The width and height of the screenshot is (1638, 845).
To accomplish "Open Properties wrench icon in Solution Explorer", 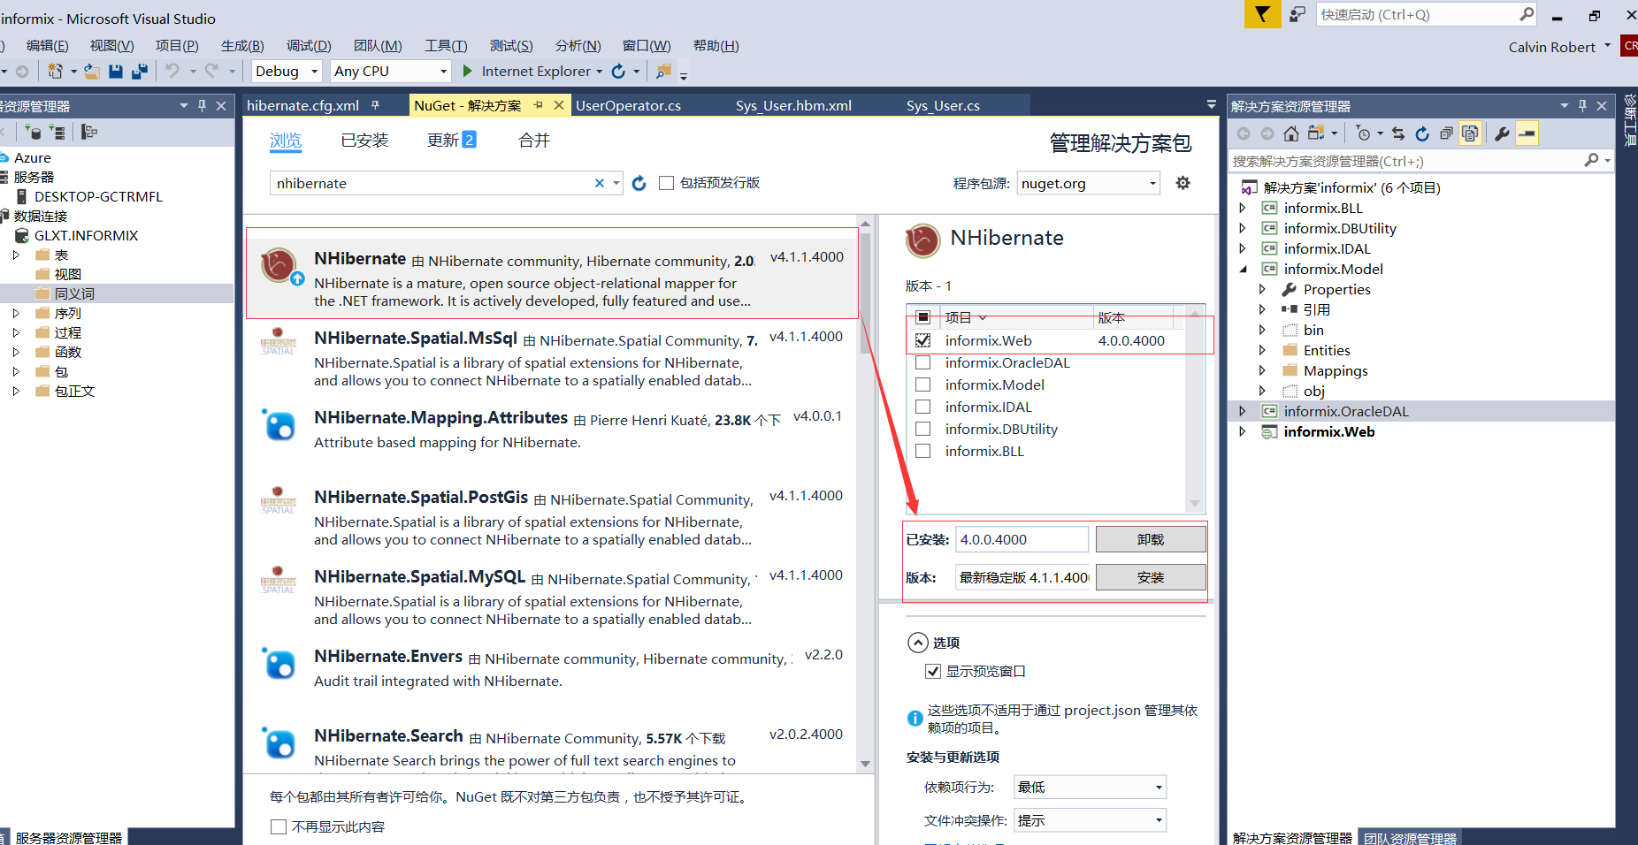I will click(x=1502, y=133).
